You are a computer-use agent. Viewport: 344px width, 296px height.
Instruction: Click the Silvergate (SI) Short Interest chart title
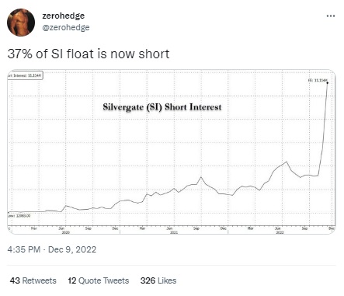162,107
